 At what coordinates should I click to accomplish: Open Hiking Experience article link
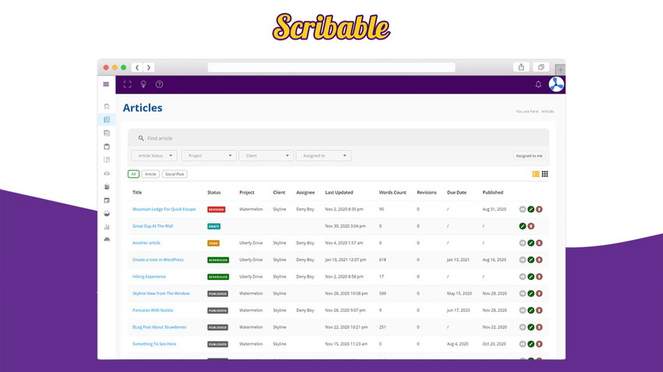[x=149, y=276]
